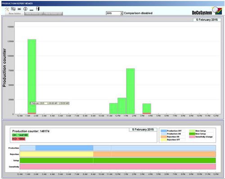Click the exit door icon in the toolbar
The height and width of the screenshot is (179, 225).
tap(38, 9)
